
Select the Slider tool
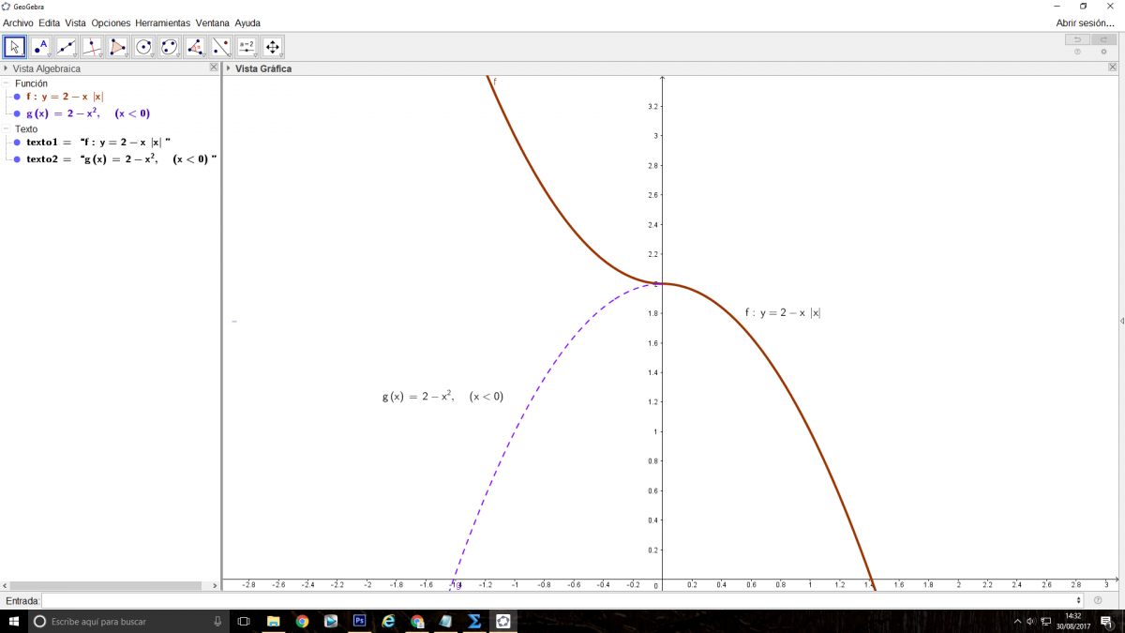click(247, 47)
